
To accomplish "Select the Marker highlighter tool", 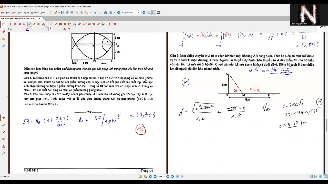I will pyautogui.click(x=34, y=24).
